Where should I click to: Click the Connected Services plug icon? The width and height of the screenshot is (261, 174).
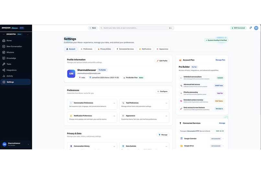180,123
